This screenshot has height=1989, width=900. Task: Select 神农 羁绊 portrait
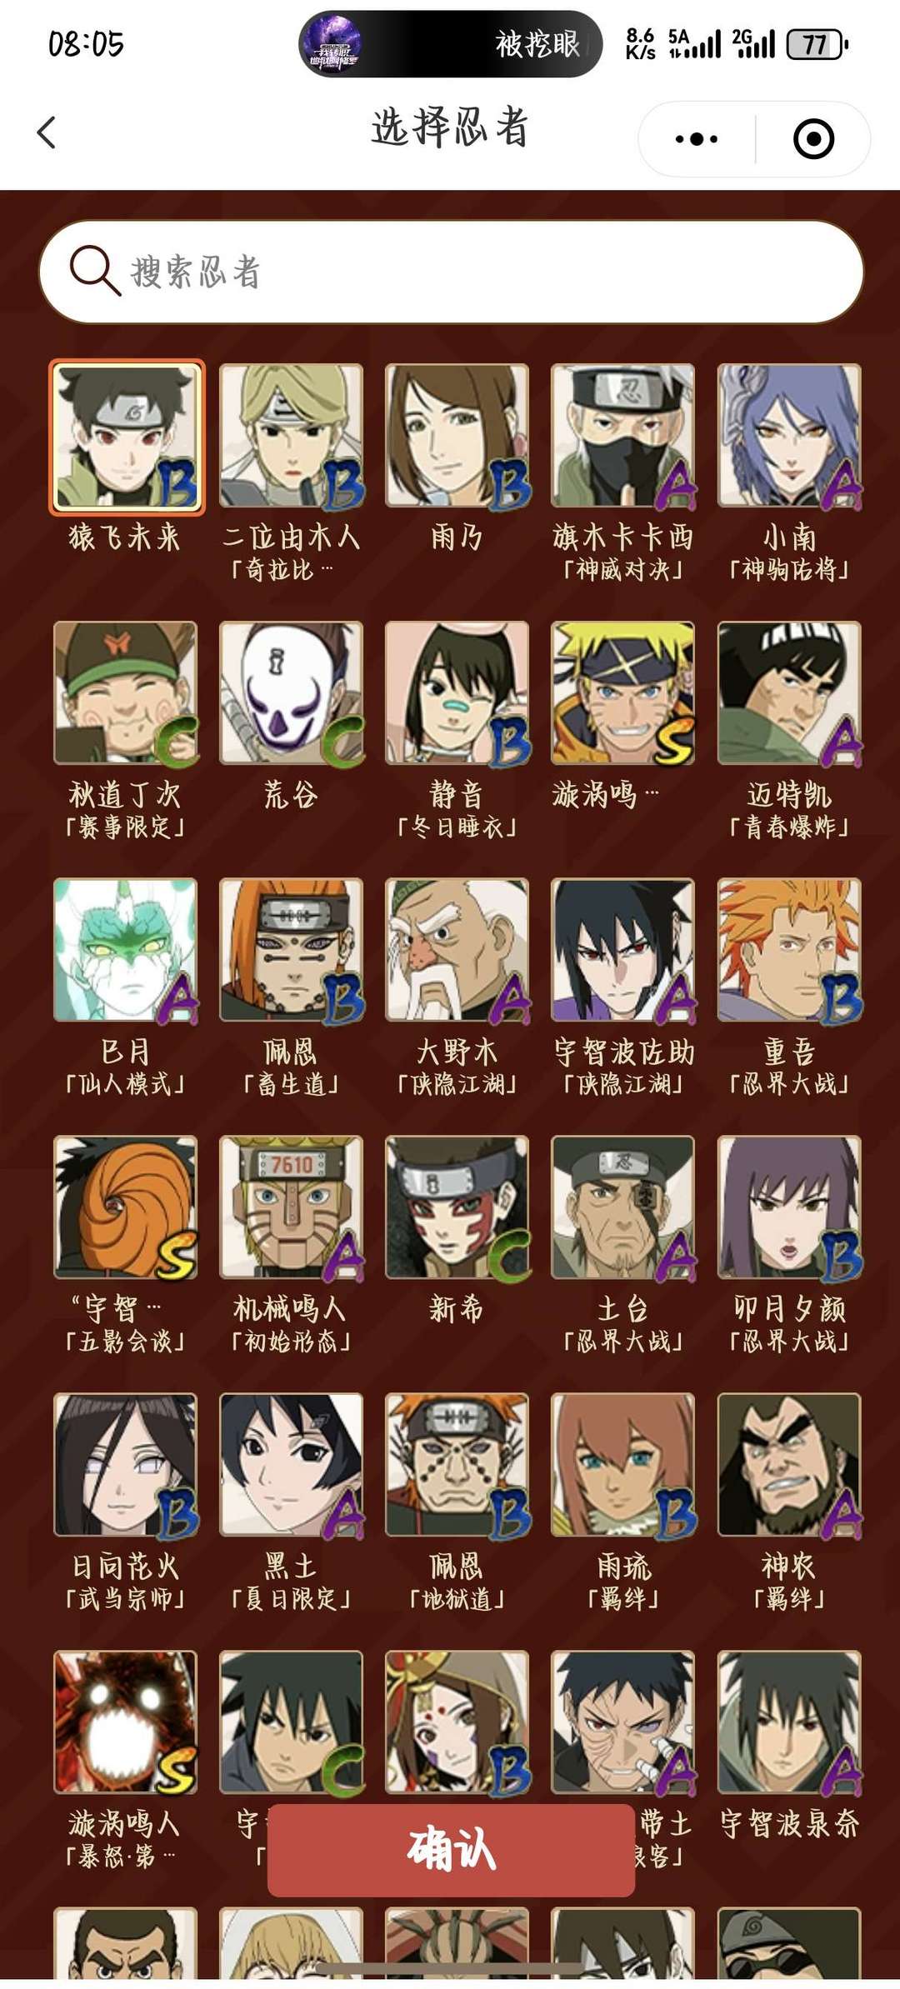tap(789, 1465)
